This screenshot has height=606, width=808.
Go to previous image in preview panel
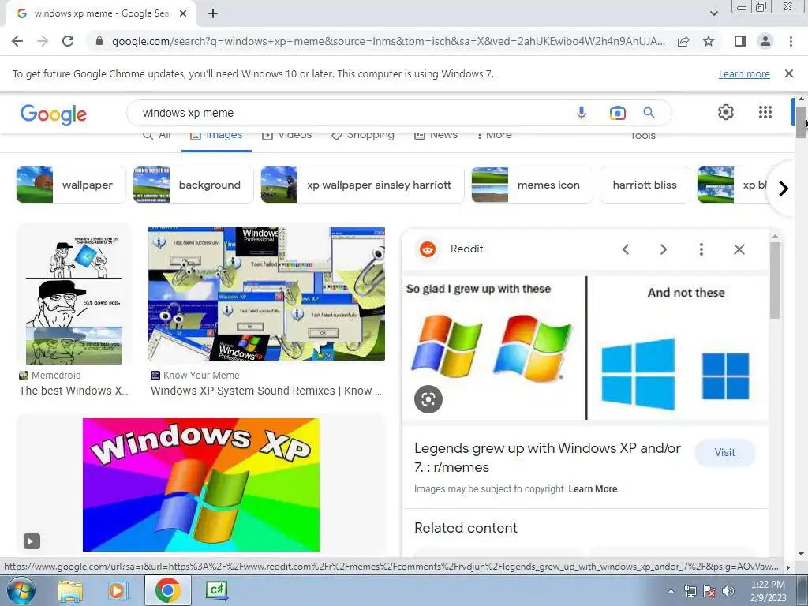[x=626, y=249]
